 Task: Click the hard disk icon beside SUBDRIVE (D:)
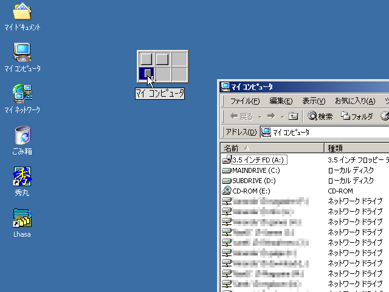tap(227, 181)
